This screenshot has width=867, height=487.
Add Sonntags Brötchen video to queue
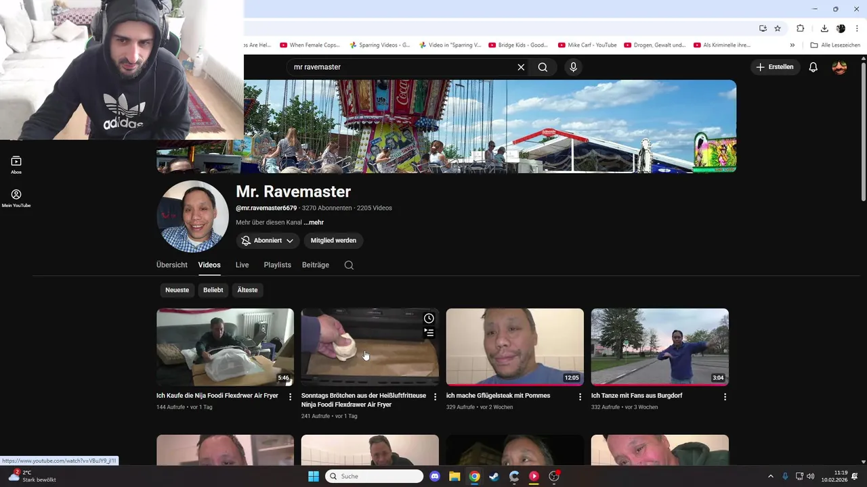(x=429, y=332)
